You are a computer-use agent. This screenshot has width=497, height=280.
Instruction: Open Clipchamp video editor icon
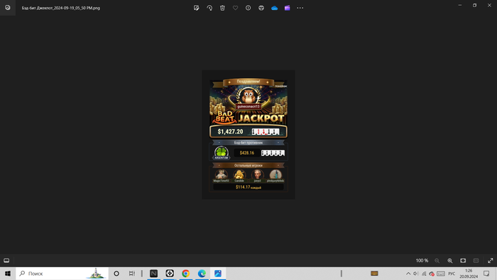click(287, 8)
